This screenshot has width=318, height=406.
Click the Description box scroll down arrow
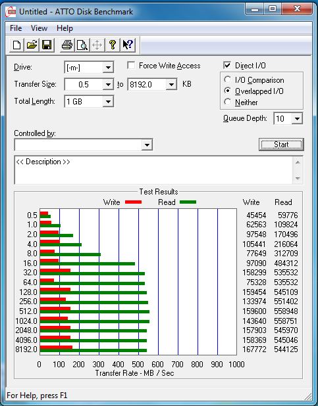(298, 178)
